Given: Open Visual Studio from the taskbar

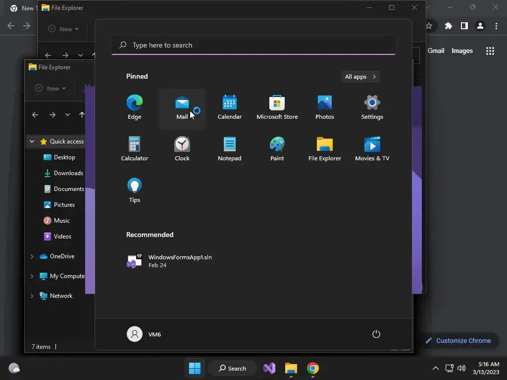Looking at the screenshot, I should tap(269, 368).
